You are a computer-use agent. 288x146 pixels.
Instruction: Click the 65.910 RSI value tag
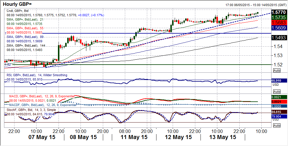[279, 81]
